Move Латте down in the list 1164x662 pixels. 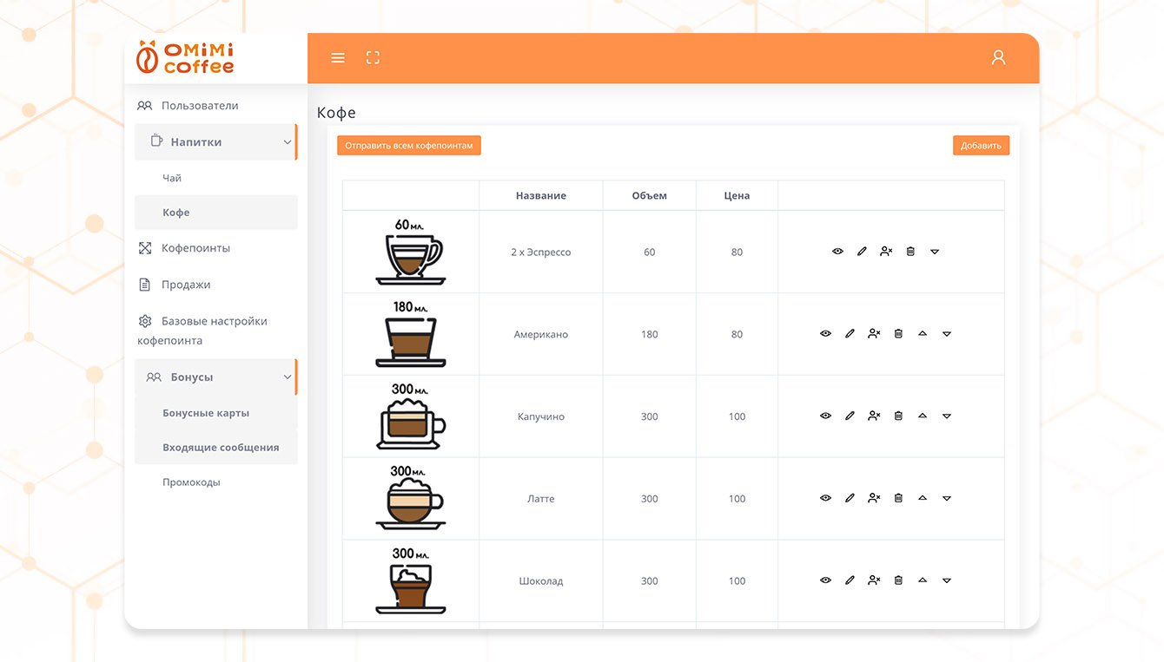click(947, 499)
